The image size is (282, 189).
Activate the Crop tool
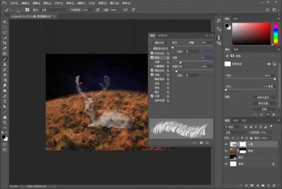pyautogui.click(x=5, y=43)
